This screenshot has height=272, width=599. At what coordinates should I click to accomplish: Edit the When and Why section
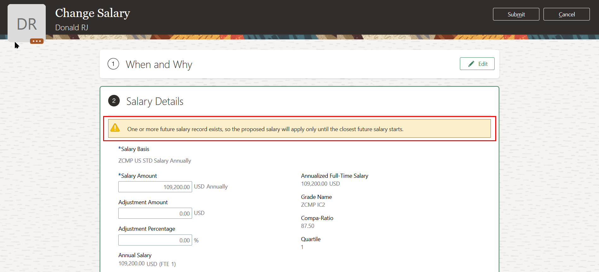(x=477, y=64)
